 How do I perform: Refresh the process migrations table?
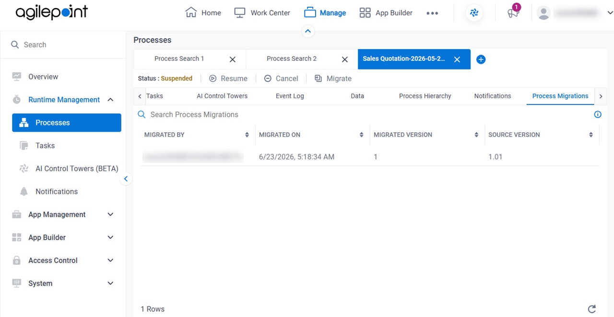[592, 309]
